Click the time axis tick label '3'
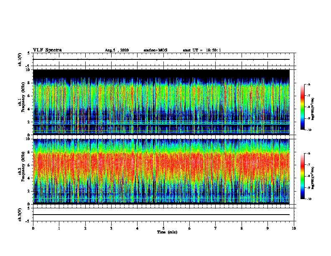Screen dimensions: 331x256 click(111, 228)
